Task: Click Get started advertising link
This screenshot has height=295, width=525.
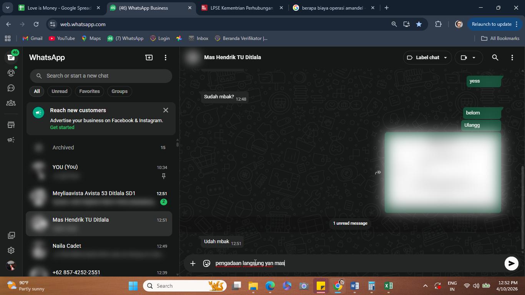Action: (x=62, y=128)
